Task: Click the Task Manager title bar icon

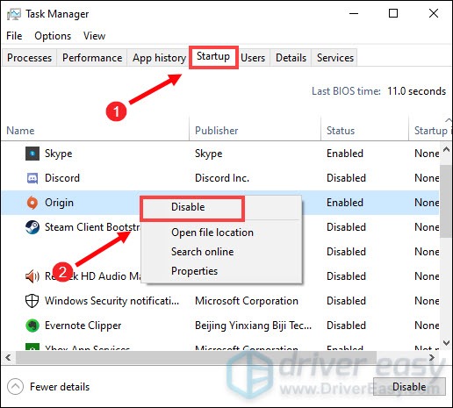Action: click(14, 14)
